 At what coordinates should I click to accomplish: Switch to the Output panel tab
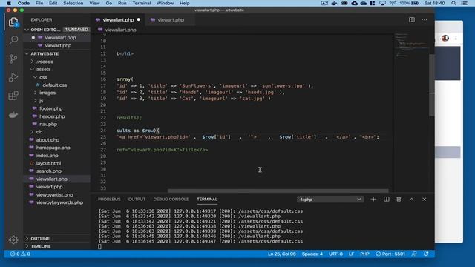(x=137, y=200)
